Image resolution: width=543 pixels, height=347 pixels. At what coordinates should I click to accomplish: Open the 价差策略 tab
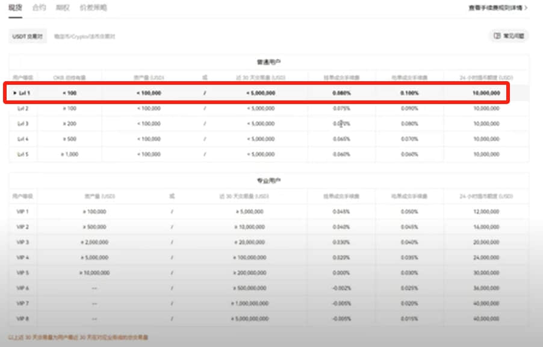coord(93,8)
